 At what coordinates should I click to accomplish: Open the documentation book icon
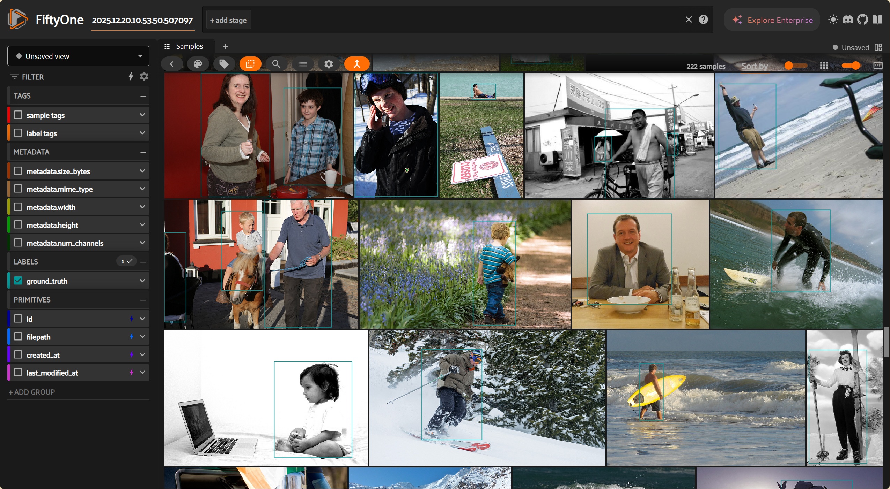(877, 20)
